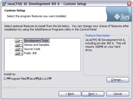
Task: Select the Development Tools tree item
Action: [37, 41]
